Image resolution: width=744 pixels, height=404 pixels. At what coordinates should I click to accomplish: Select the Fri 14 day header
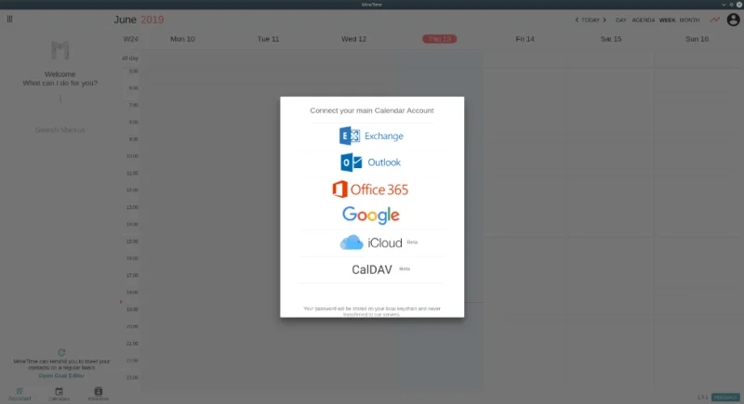click(x=525, y=39)
